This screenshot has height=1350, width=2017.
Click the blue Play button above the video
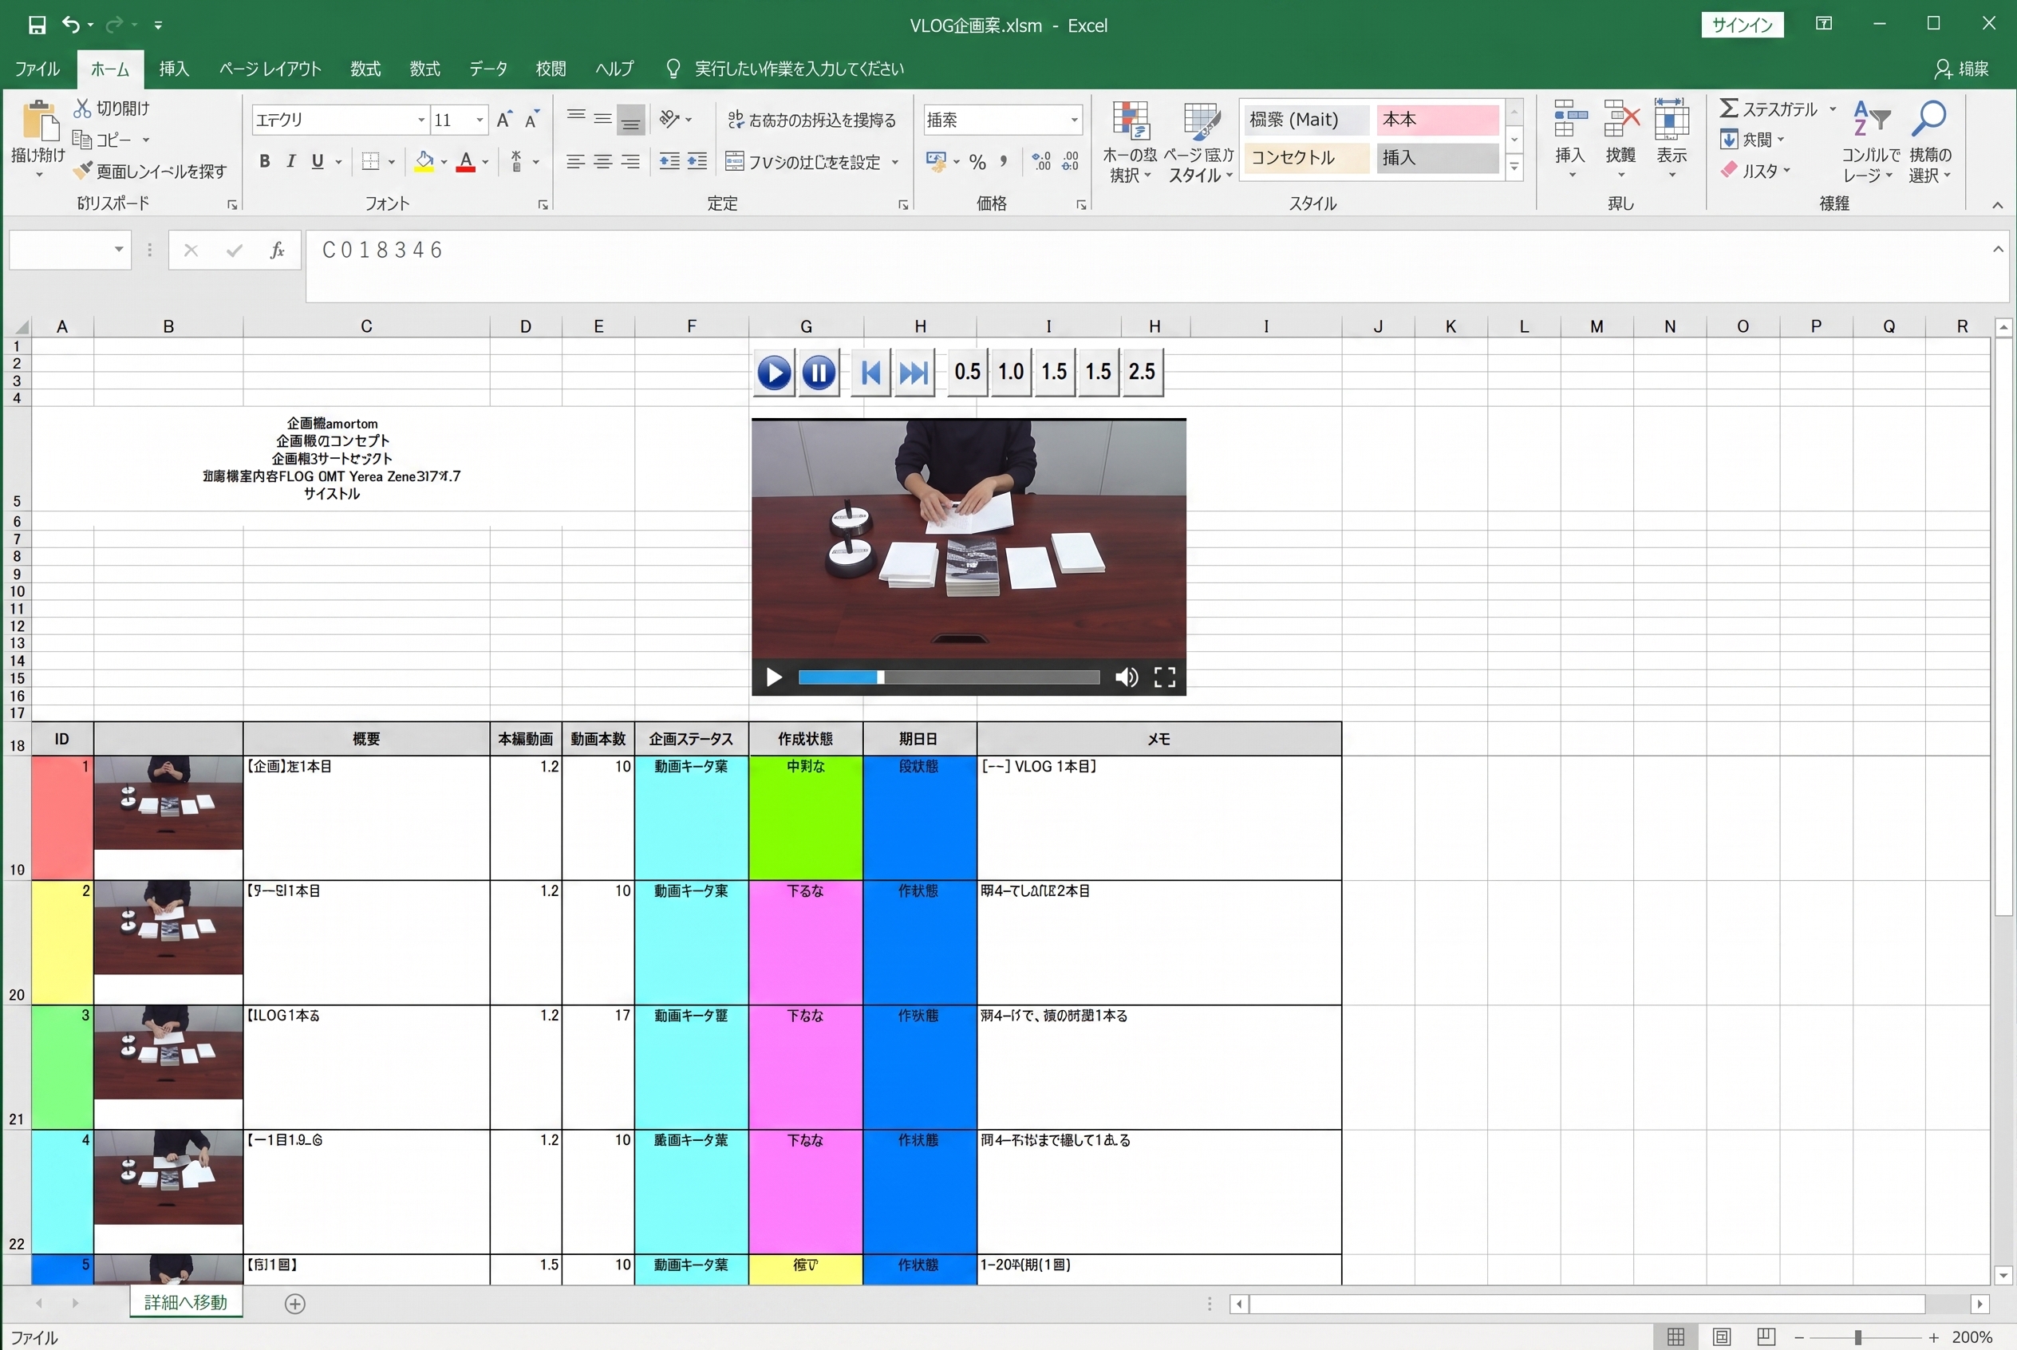click(x=774, y=373)
